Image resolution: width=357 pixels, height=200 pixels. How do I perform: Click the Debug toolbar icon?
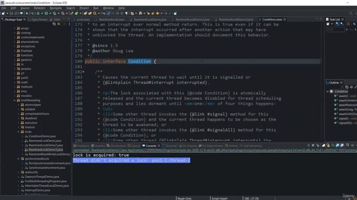pyautogui.click(x=38, y=13)
